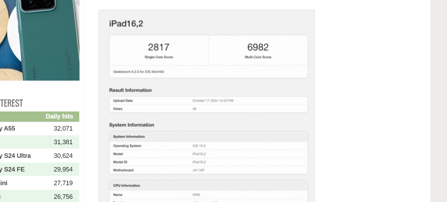This screenshot has width=447, height=202.
Task: Click the 6982 multi-core score
Action: click(x=258, y=47)
